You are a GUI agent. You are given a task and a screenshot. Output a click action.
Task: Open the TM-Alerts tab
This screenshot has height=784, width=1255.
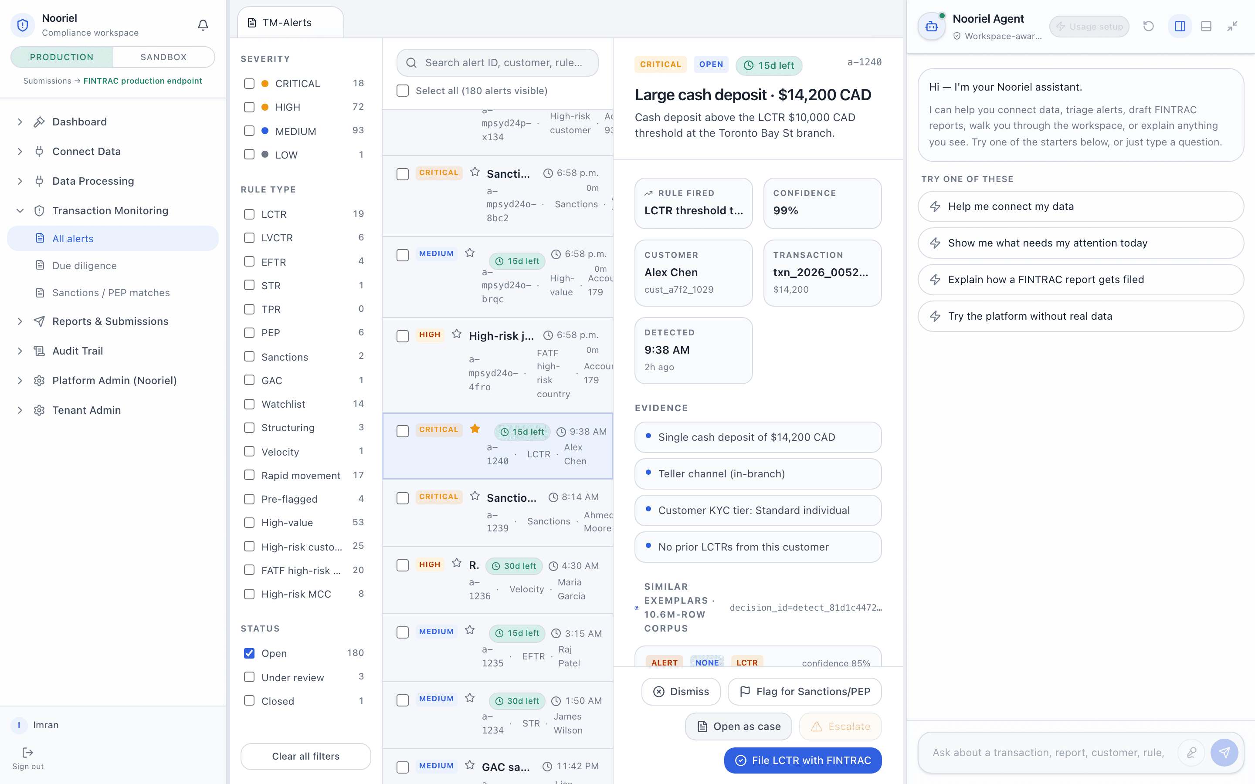[290, 23]
